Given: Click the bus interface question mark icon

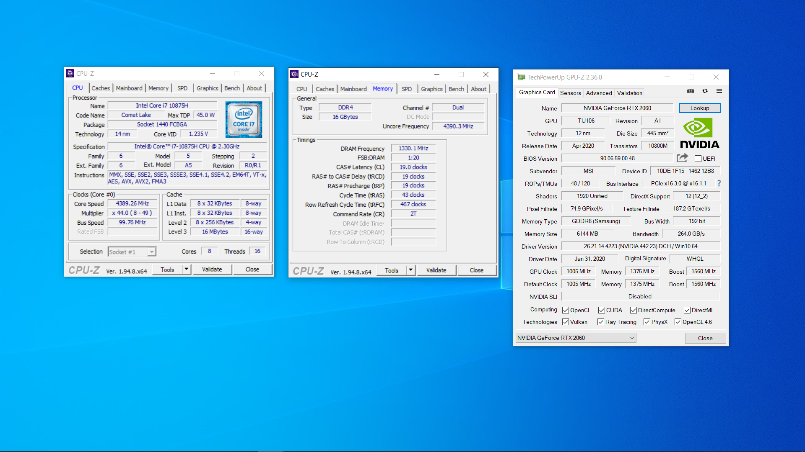Looking at the screenshot, I should point(719,183).
